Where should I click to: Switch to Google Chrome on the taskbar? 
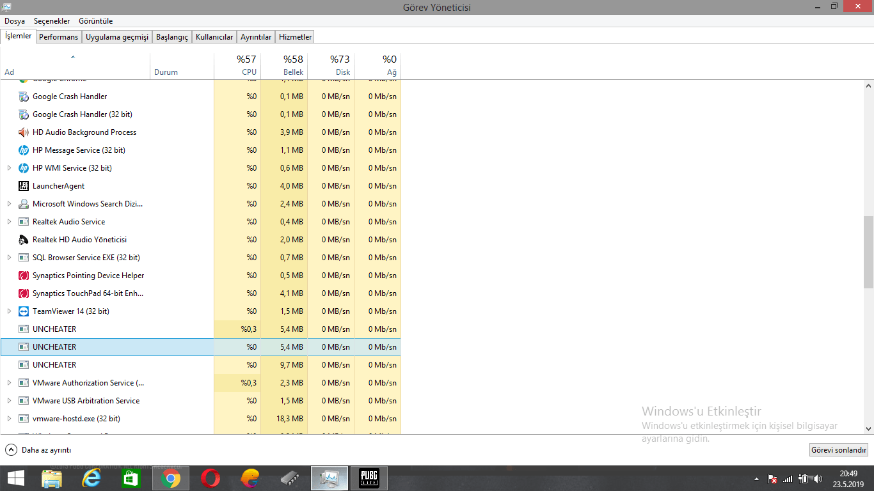point(170,478)
